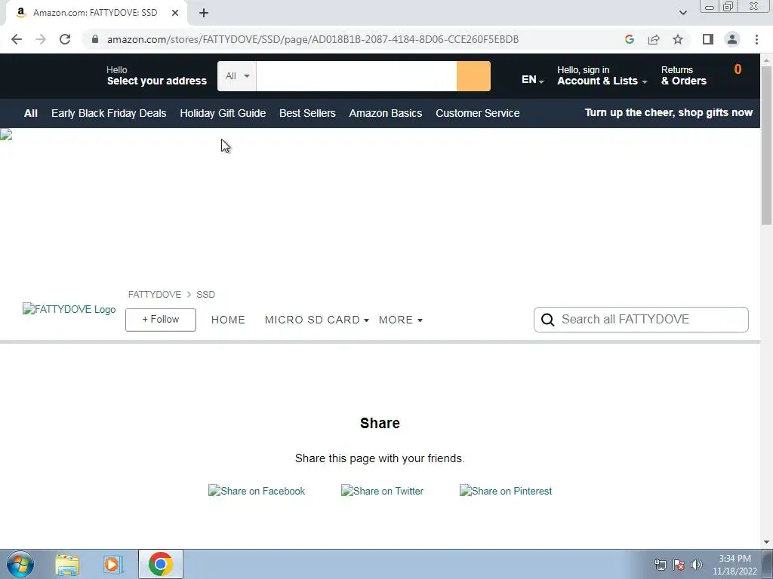Expand the MORE menu
This screenshot has height=579, width=773.
[x=400, y=320]
